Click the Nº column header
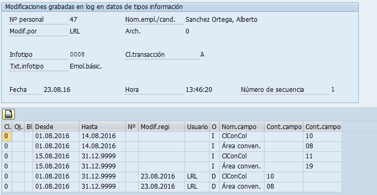 click(x=132, y=127)
